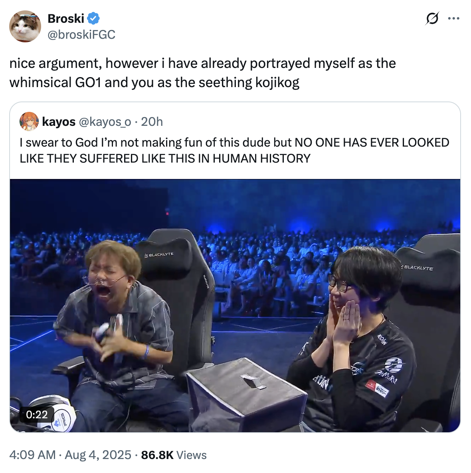Click the BLACKLYTE logo on right chair
471x473 pixels.
coord(418,268)
